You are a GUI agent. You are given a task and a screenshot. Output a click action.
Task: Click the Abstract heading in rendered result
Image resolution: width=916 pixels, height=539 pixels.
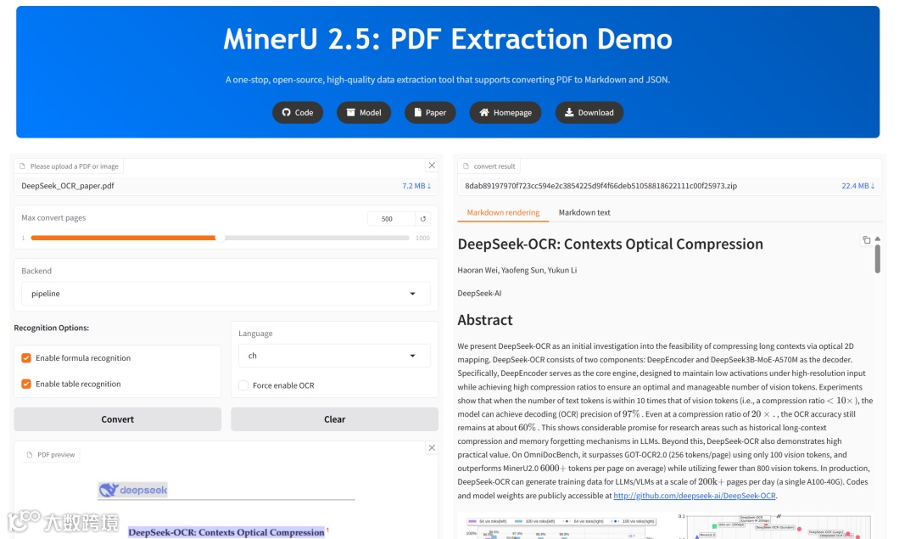coord(485,320)
